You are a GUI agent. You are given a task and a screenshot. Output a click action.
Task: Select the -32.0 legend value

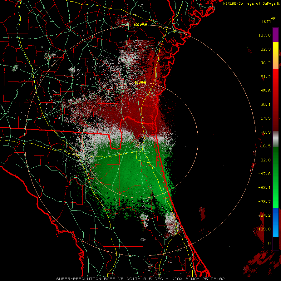click(264, 160)
